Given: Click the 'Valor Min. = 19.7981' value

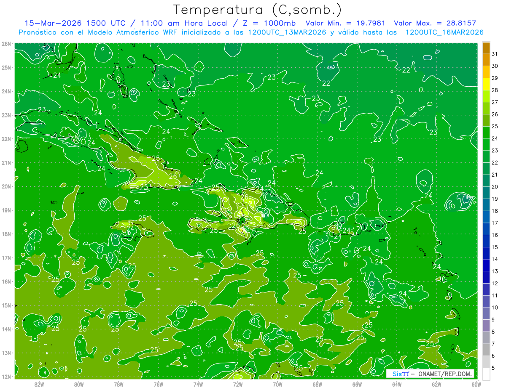Looking at the screenshot, I should click(345, 23).
